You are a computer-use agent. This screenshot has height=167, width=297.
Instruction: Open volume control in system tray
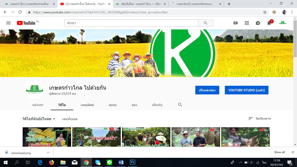tap(252, 163)
